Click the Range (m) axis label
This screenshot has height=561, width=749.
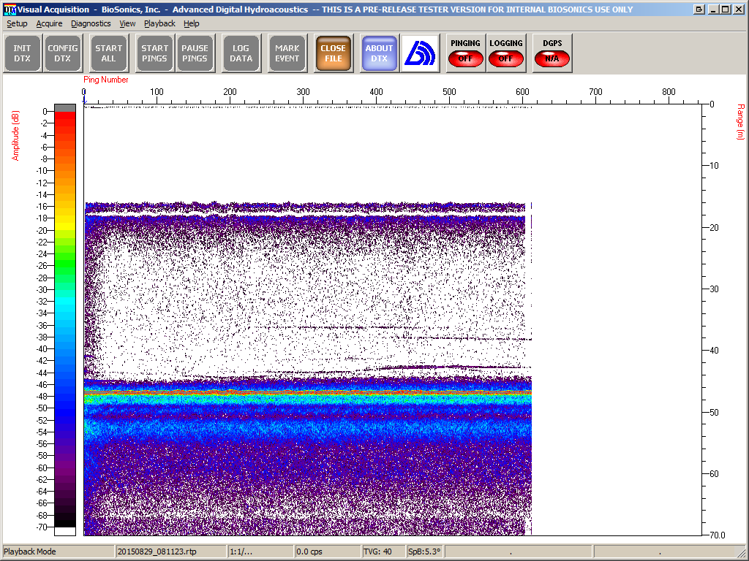point(740,122)
